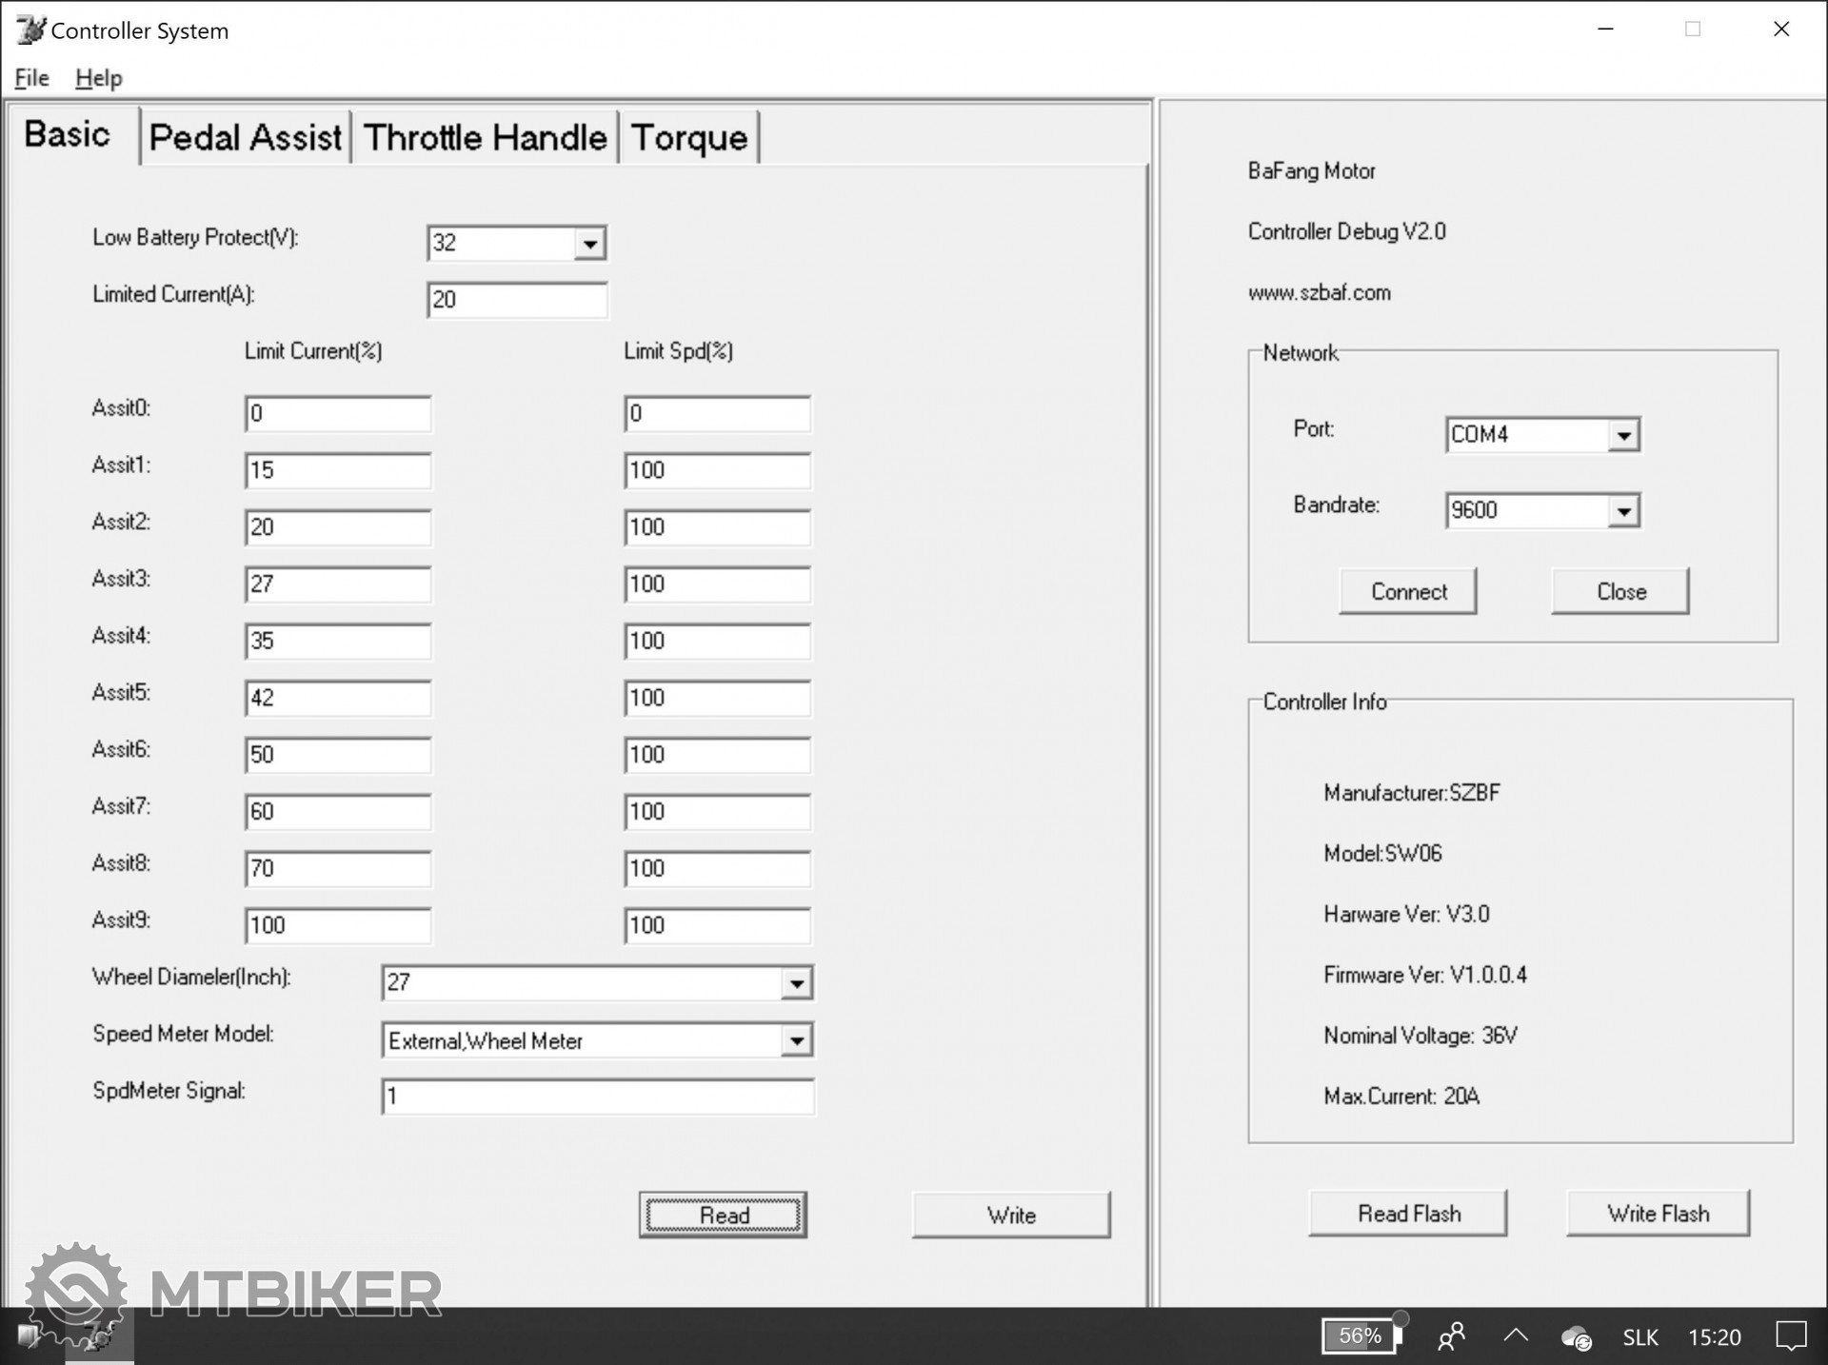Open the People icon in taskbar
Screen dimensions: 1828x1365
[1451, 1336]
